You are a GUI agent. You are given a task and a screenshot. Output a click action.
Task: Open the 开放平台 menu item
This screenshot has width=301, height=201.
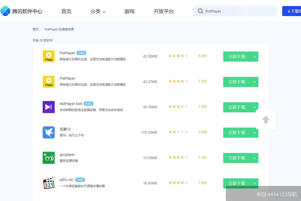tap(163, 11)
